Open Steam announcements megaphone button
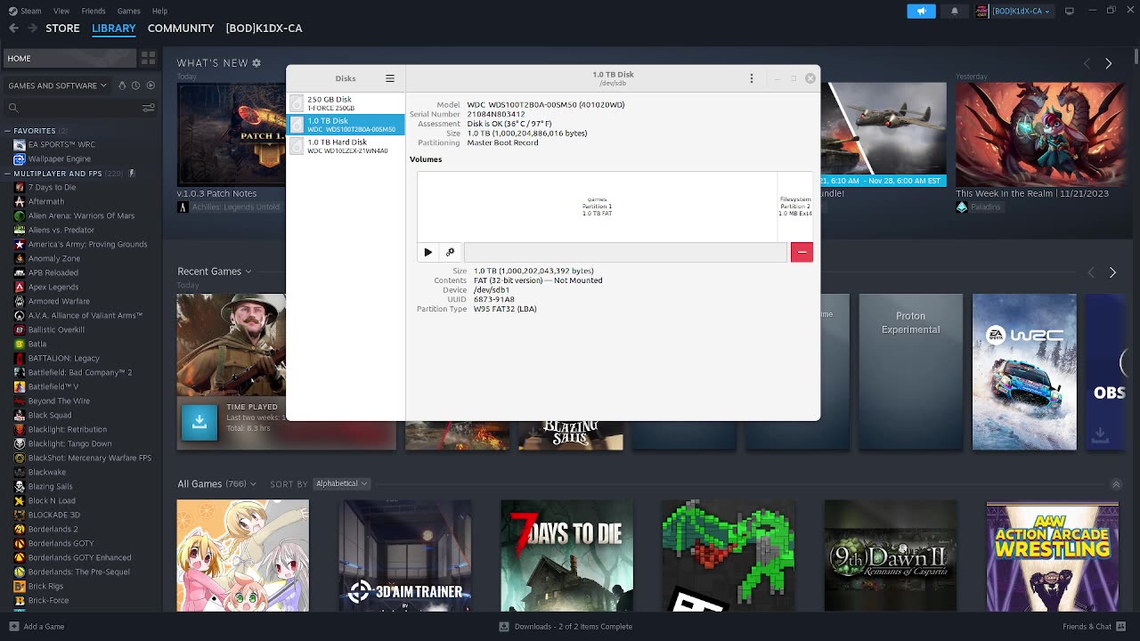Viewport: 1140px width, 641px height. [x=922, y=11]
